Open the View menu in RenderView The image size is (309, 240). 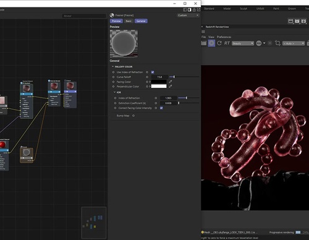pos(211,37)
